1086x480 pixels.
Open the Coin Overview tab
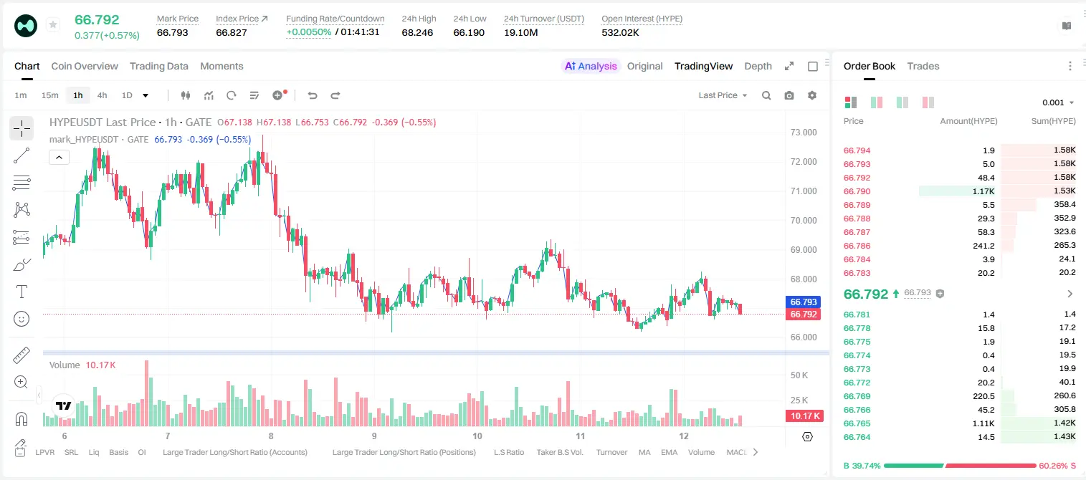85,66
